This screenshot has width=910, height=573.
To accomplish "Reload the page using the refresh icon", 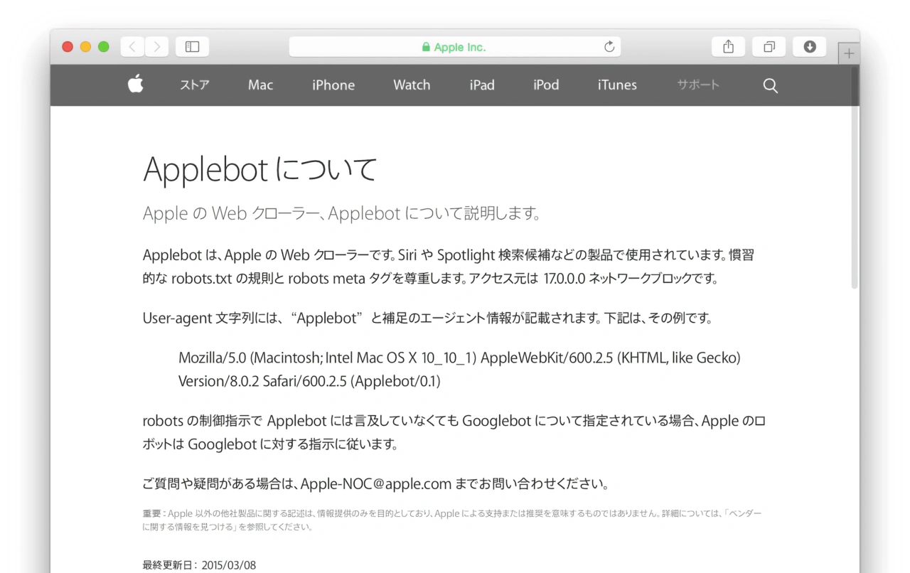I will (609, 47).
